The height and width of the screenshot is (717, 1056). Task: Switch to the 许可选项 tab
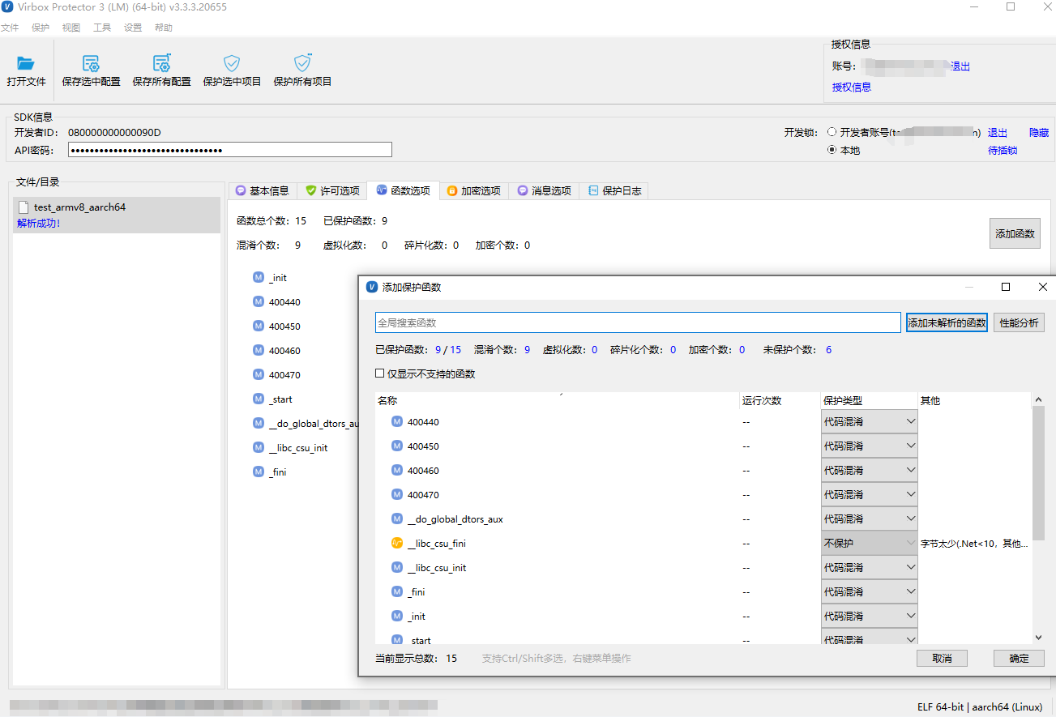click(332, 191)
